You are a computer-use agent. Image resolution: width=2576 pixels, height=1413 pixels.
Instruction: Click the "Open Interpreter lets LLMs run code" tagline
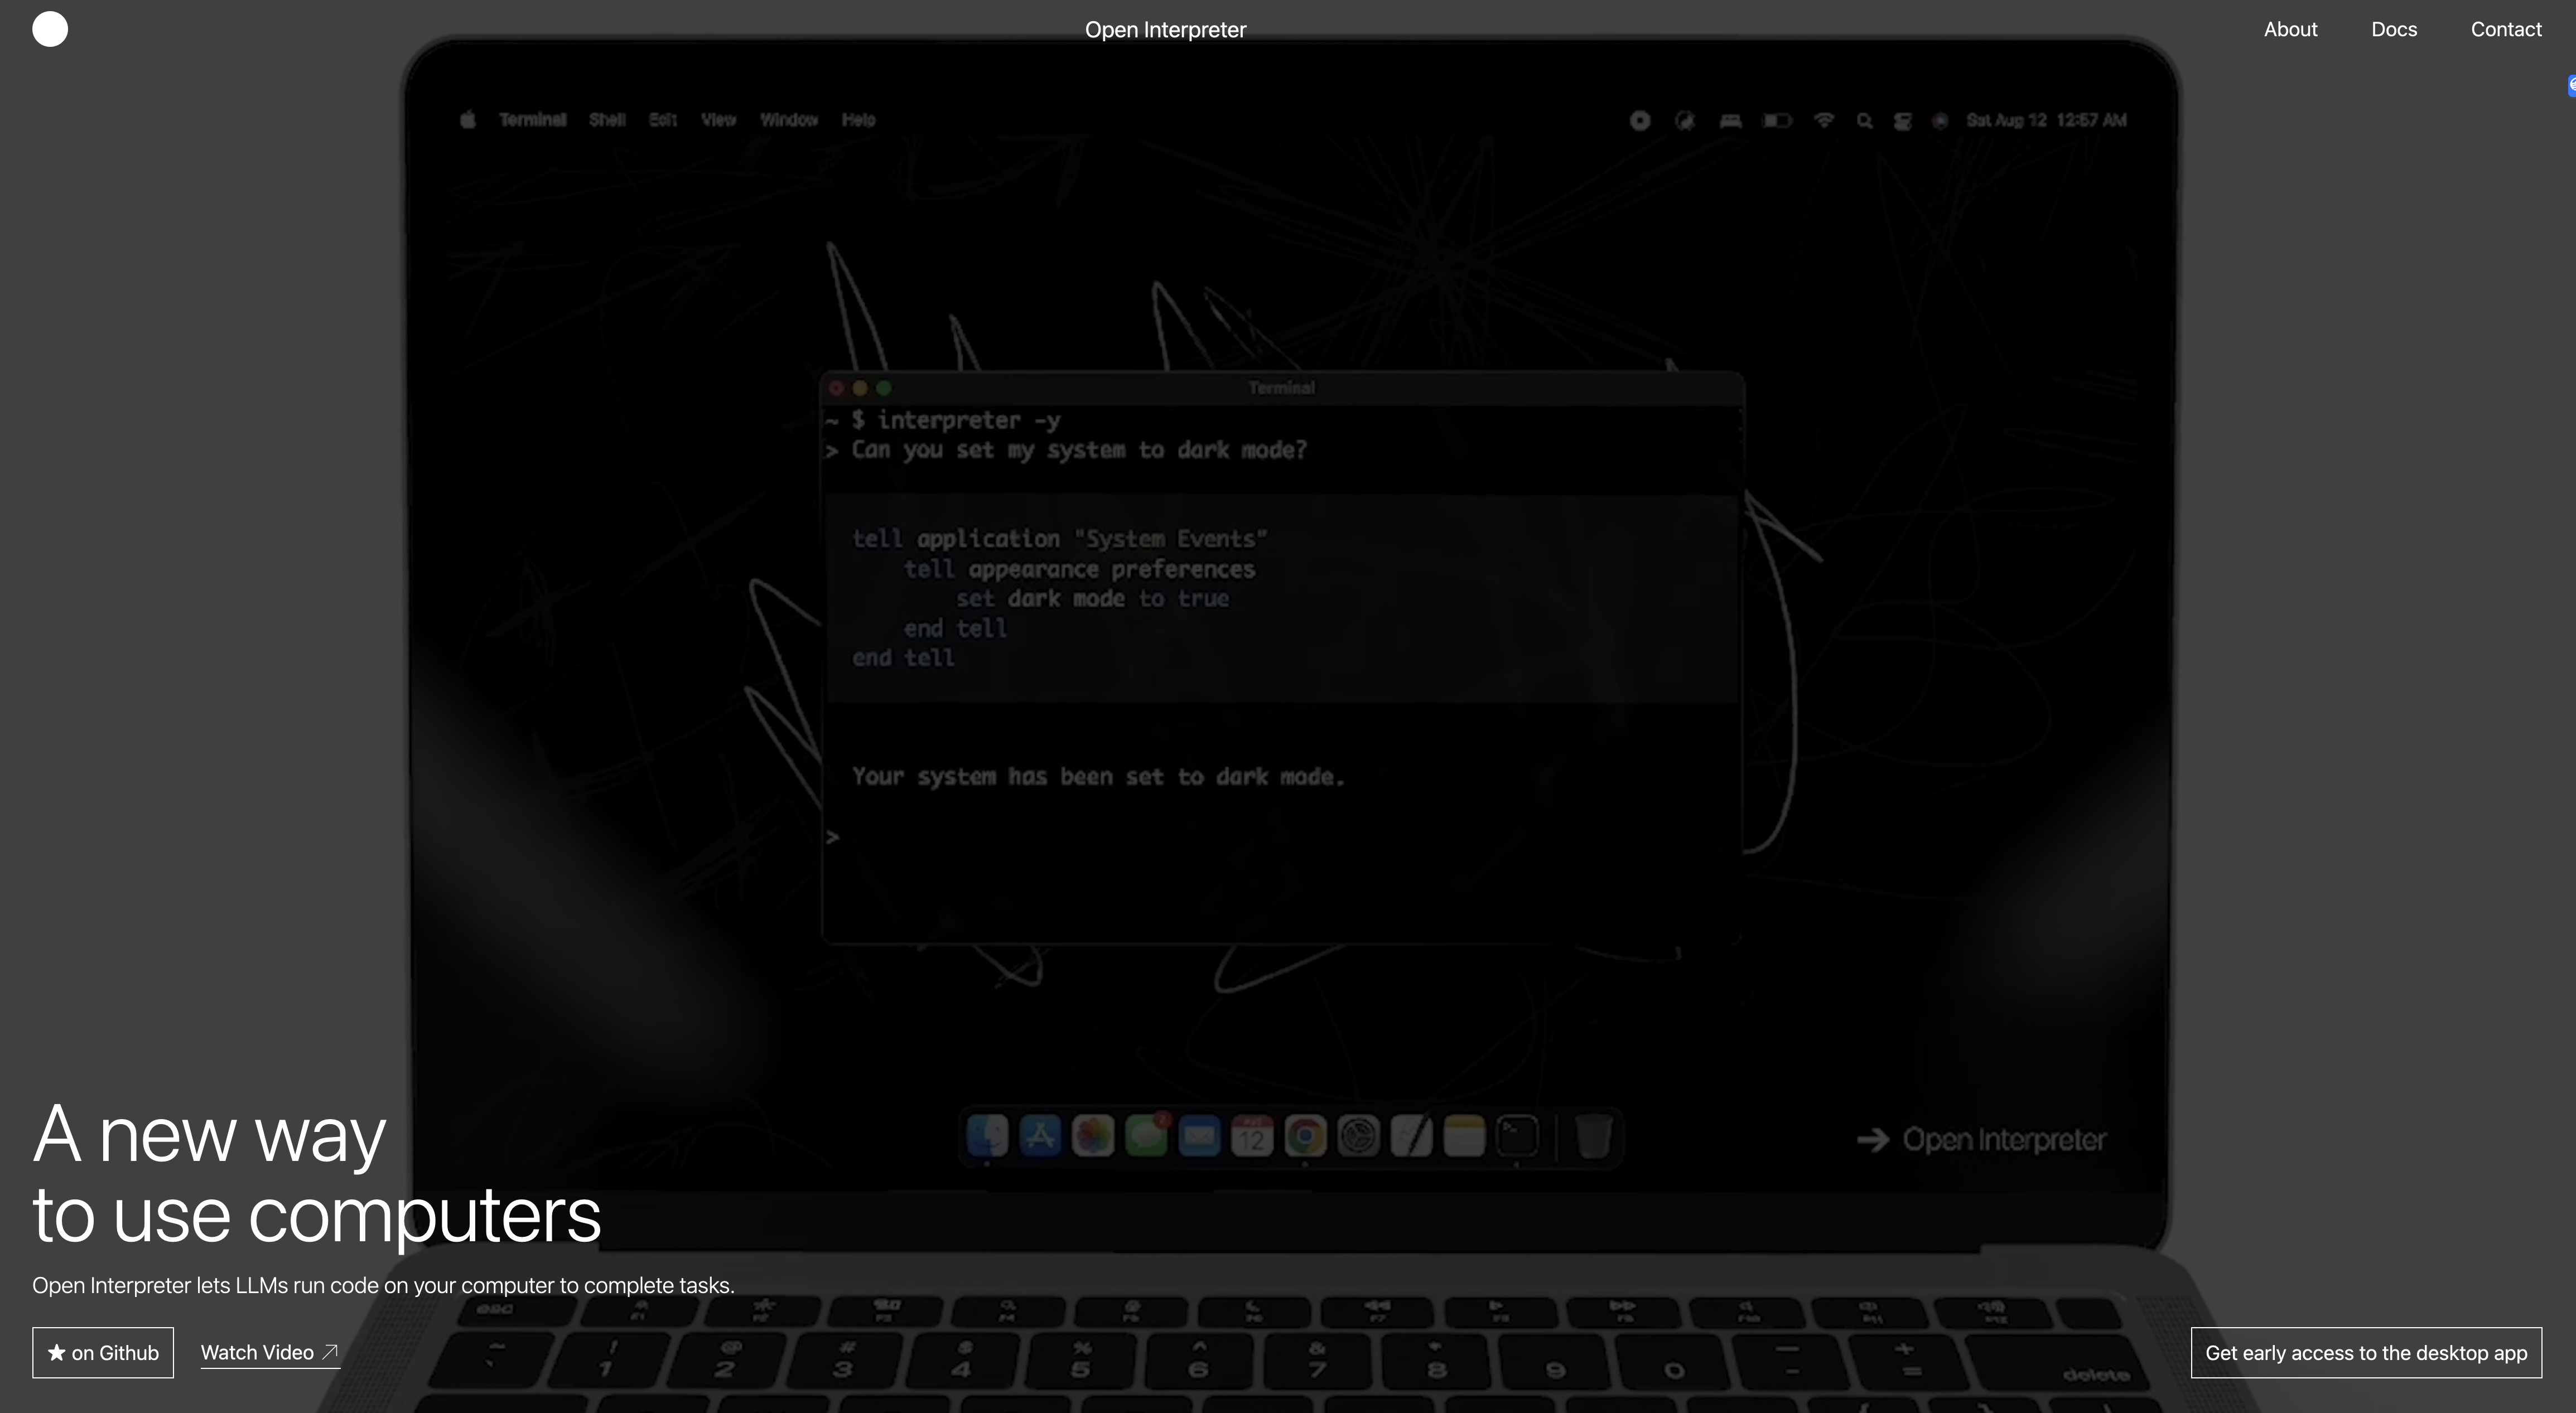tap(383, 1285)
